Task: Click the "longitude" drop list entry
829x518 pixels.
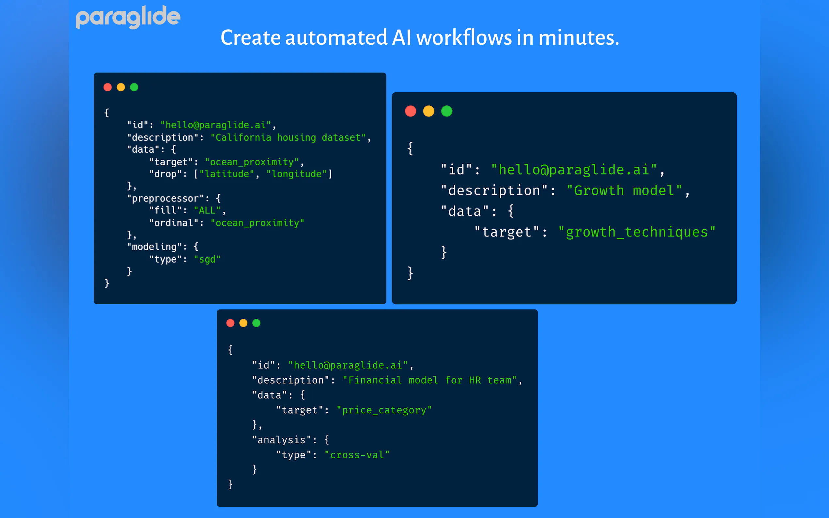Action: pos(296,174)
